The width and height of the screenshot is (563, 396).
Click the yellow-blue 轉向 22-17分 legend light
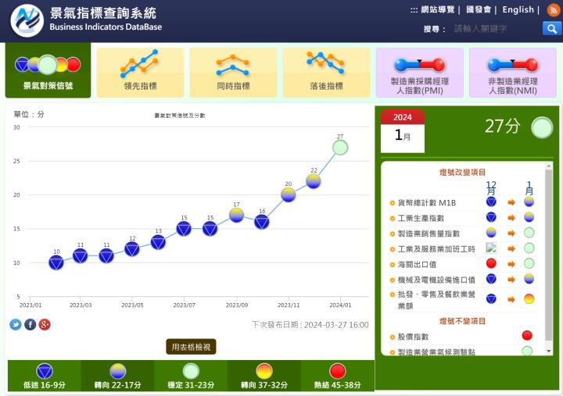click(118, 372)
